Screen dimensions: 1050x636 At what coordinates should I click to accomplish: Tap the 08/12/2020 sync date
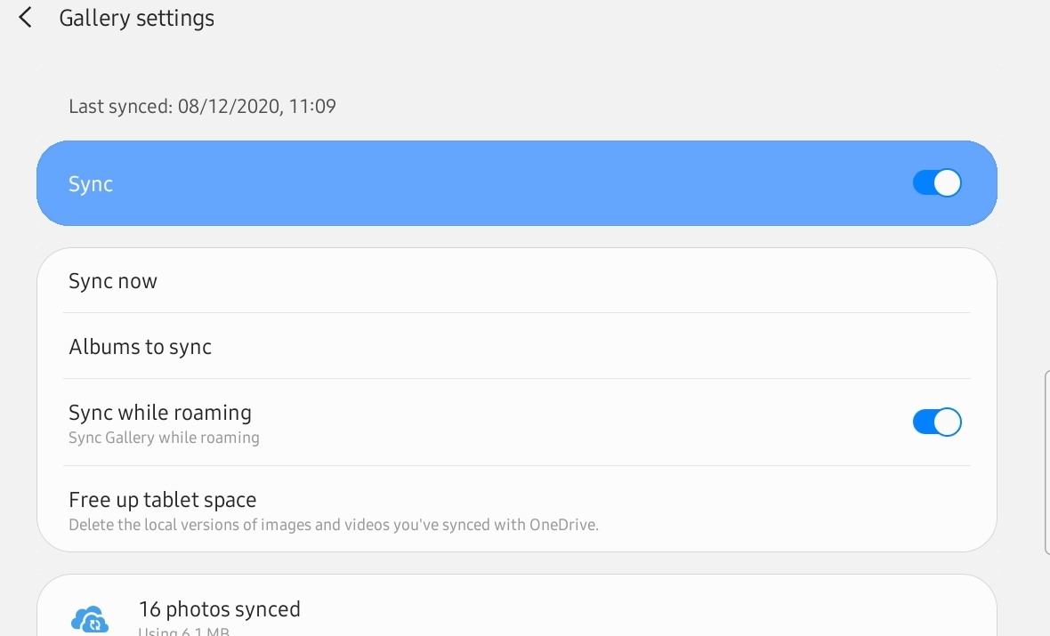(x=229, y=107)
